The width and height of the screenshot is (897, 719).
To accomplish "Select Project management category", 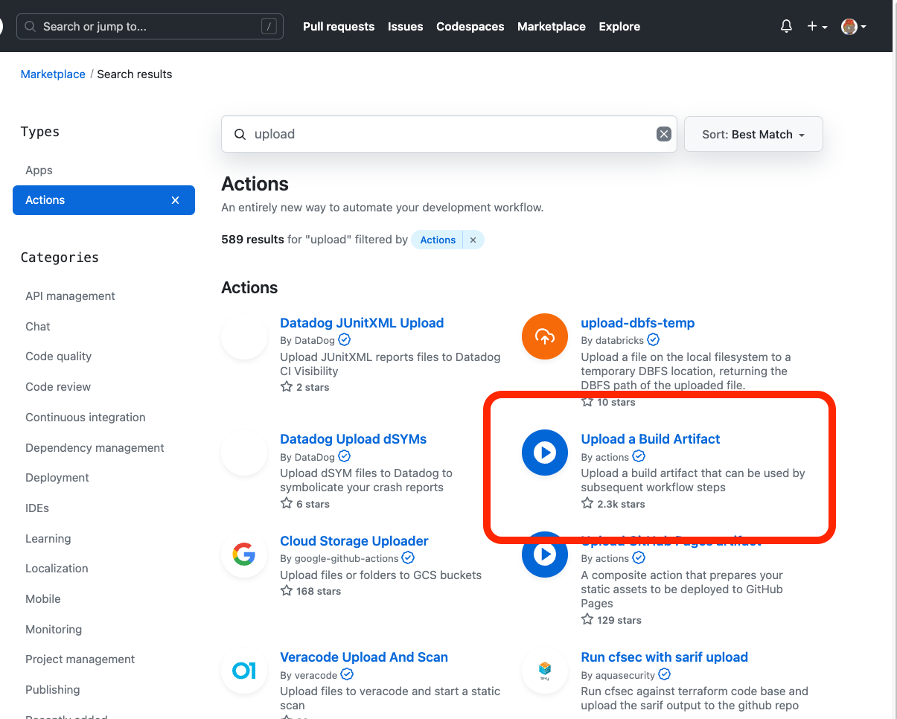I will [x=80, y=659].
